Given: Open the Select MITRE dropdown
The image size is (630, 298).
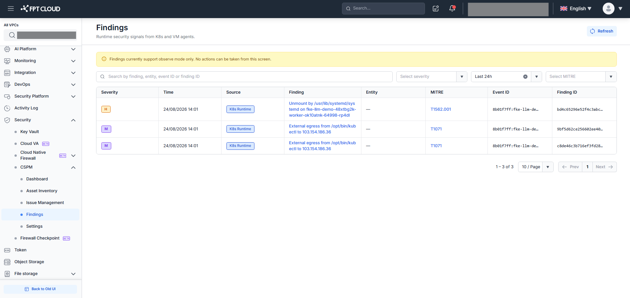Looking at the screenshot, I should tap(581, 77).
